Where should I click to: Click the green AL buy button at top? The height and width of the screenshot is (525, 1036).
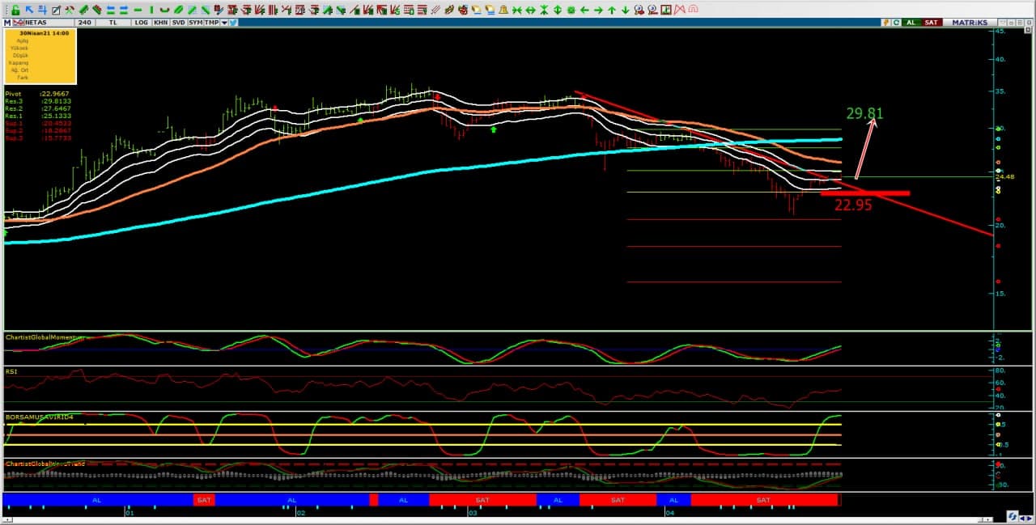point(911,23)
